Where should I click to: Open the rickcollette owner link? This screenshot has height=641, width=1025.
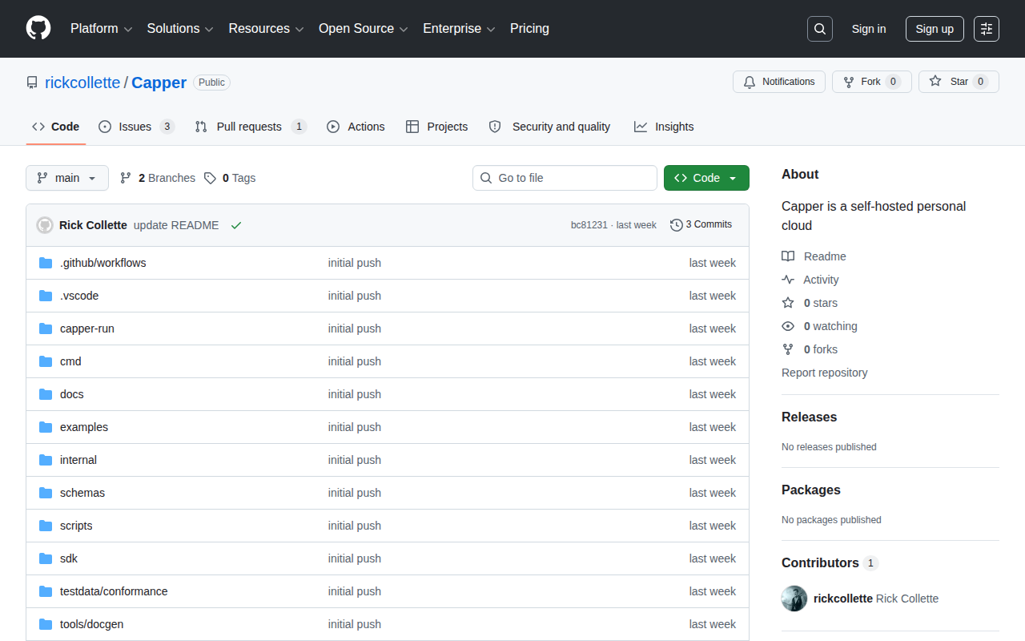(x=82, y=83)
